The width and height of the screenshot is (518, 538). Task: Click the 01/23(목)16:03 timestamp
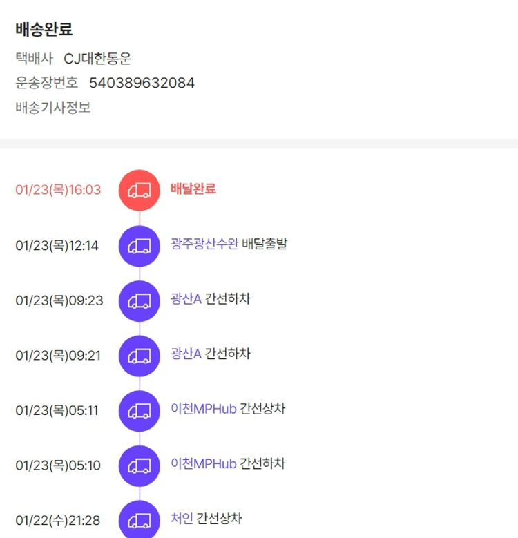tap(58, 190)
